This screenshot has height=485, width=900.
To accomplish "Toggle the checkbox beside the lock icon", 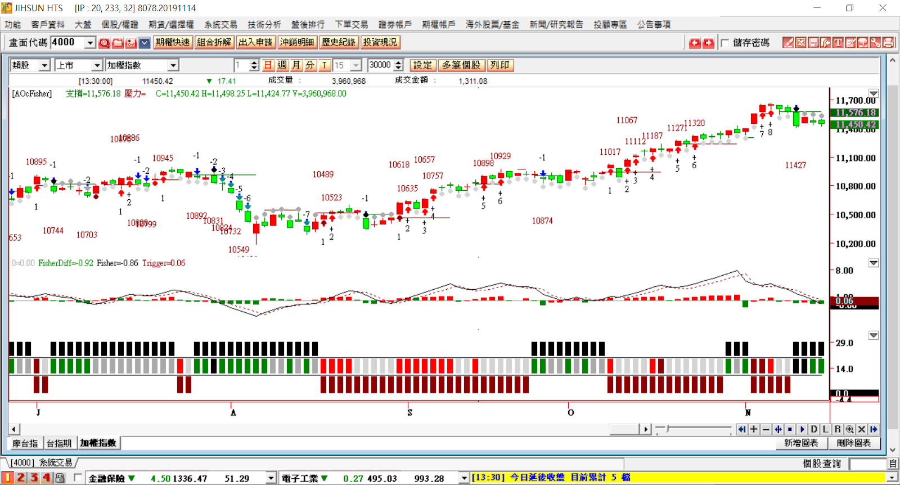I will coord(78,478).
